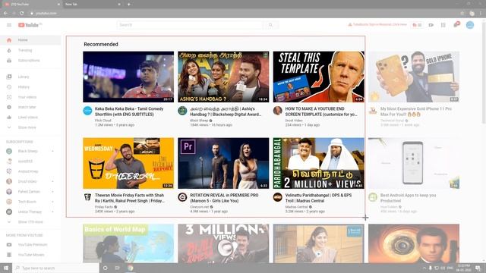Screen dimensions: 486x273
Task: Open the Droid Video channel name under End Screen video
Action: pyautogui.click(x=294, y=121)
